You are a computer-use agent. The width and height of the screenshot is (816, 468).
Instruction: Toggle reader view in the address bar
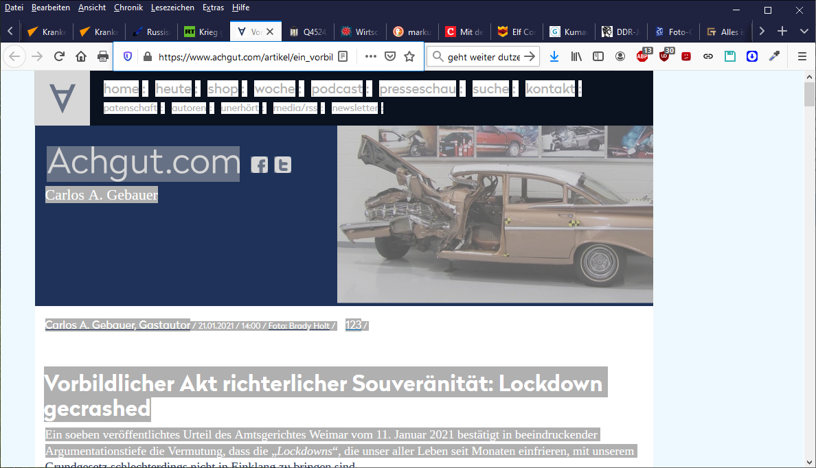(343, 57)
